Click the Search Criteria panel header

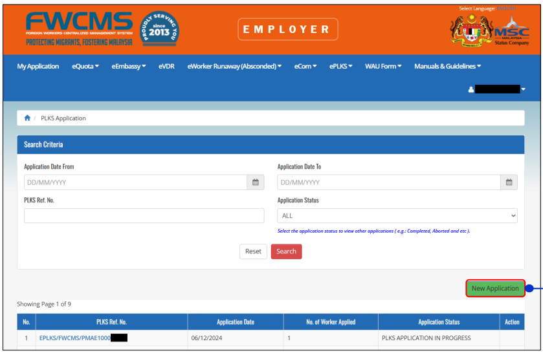tap(271, 145)
